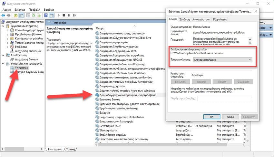The width and height of the screenshot is (274, 157).
Task: Click the Συνέχιση service button
Action: tap(243, 82)
